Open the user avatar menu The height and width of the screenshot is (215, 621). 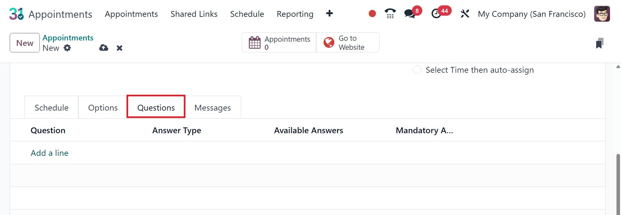point(602,14)
